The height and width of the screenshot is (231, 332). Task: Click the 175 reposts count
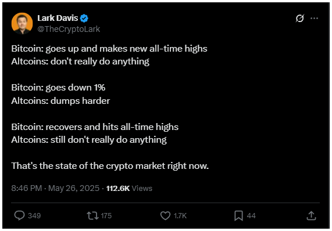(106, 216)
